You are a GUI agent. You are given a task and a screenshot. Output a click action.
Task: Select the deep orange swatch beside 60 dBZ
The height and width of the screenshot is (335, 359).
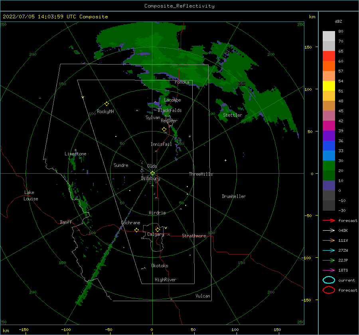point(329,66)
